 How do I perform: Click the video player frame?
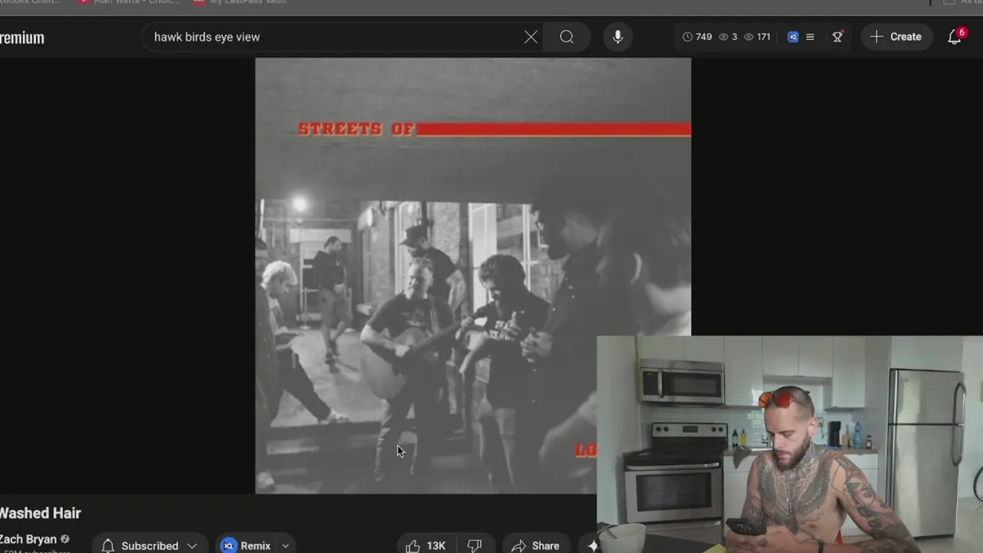pyautogui.click(x=473, y=276)
